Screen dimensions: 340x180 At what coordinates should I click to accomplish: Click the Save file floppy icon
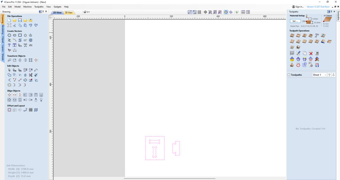tap(20, 20)
